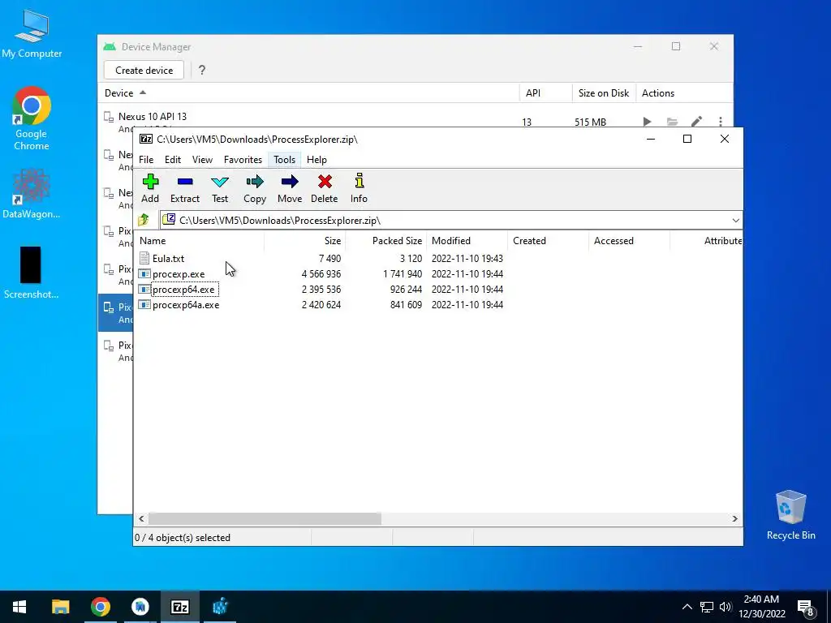Open the Windows Start menu
This screenshot has width=831, height=623.
(x=19, y=607)
